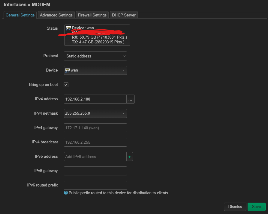Click the IPv6 routed prefix field

(x=95, y=185)
